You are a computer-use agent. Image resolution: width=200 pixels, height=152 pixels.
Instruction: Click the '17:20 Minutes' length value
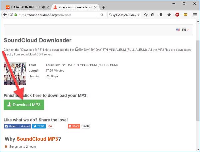tap(55, 71)
